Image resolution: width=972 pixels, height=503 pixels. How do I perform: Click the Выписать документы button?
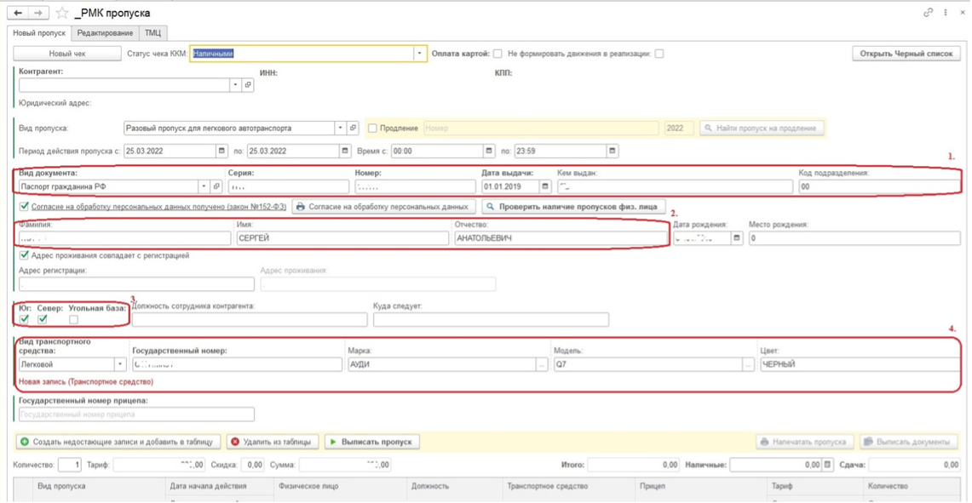[x=911, y=442]
